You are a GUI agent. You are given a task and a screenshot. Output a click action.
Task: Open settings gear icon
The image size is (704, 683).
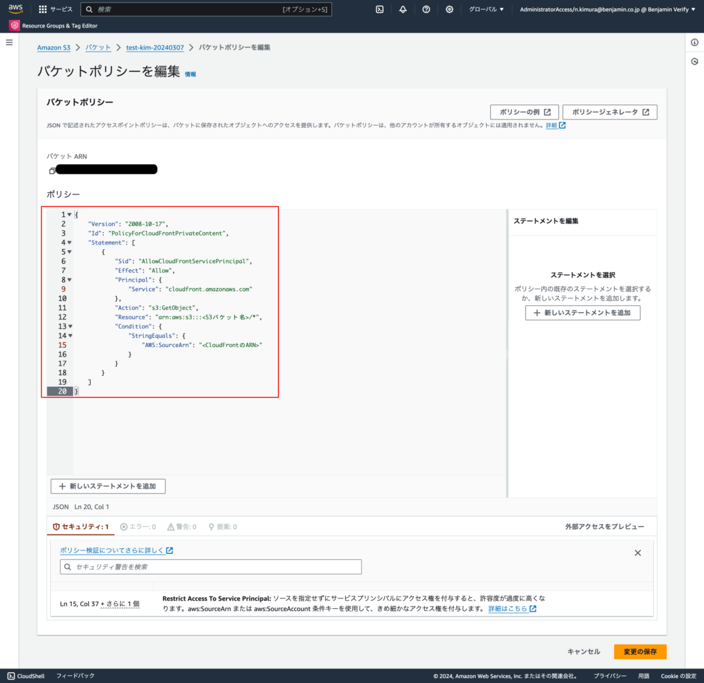click(x=450, y=10)
